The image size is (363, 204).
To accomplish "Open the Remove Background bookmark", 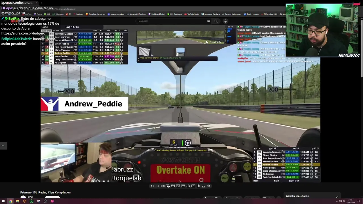I will point(232,14).
